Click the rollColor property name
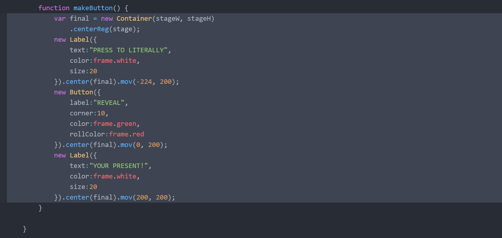502x238 pixels. tap(87, 134)
